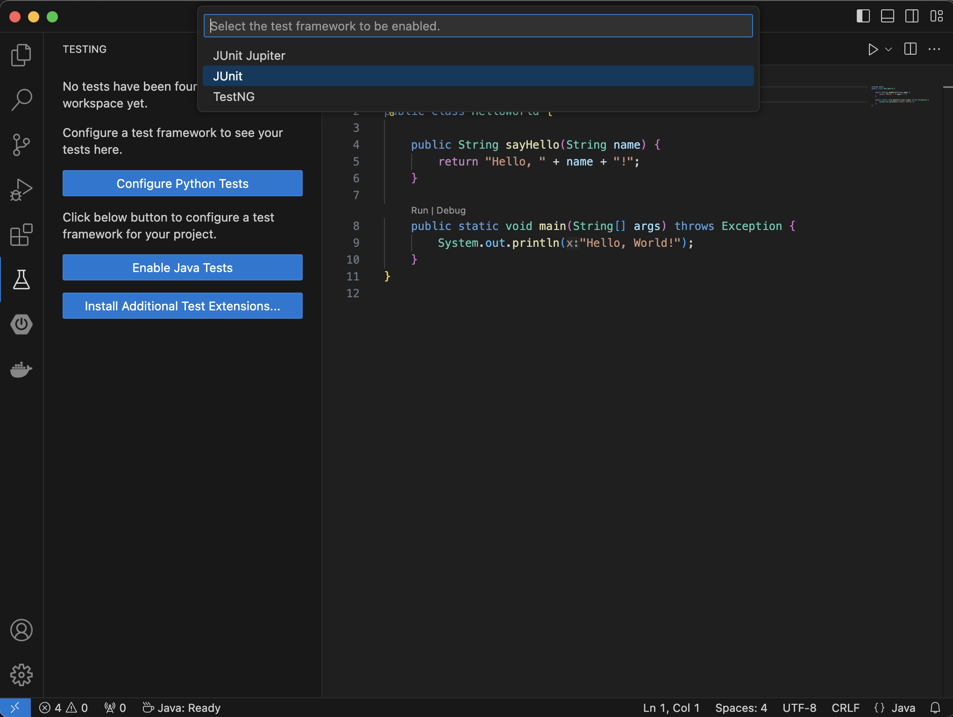The image size is (953, 717).
Task: Open the Extensions icon in sidebar
Action: (x=21, y=234)
